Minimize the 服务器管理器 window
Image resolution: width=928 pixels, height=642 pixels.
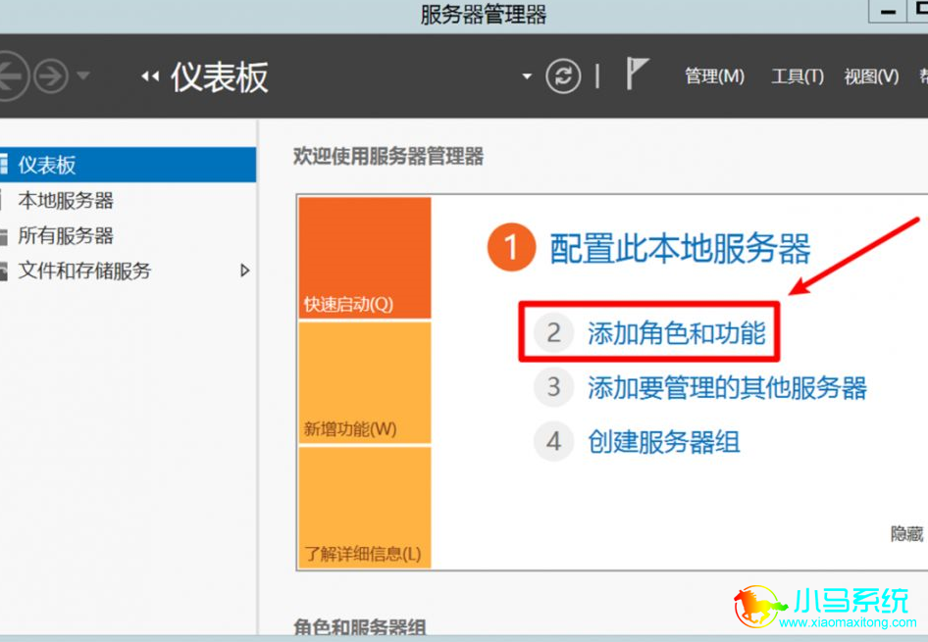click(888, 11)
